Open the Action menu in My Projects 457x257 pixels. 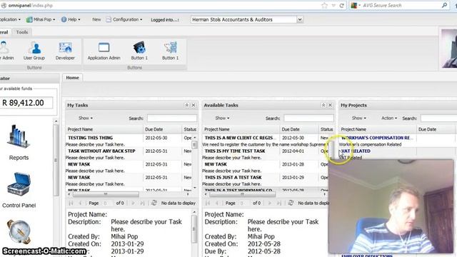coord(389,118)
